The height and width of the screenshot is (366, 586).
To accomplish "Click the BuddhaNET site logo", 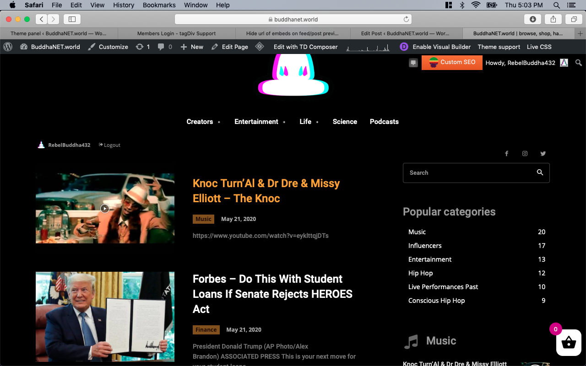I will (x=293, y=75).
